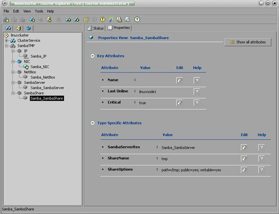This screenshot has width=279, height=214.
Task: Open the Tools menu
Action: click(x=39, y=11)
